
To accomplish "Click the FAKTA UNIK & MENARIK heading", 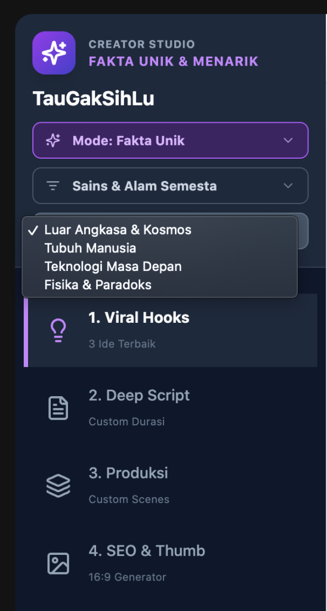I will (x=174, y=61).
